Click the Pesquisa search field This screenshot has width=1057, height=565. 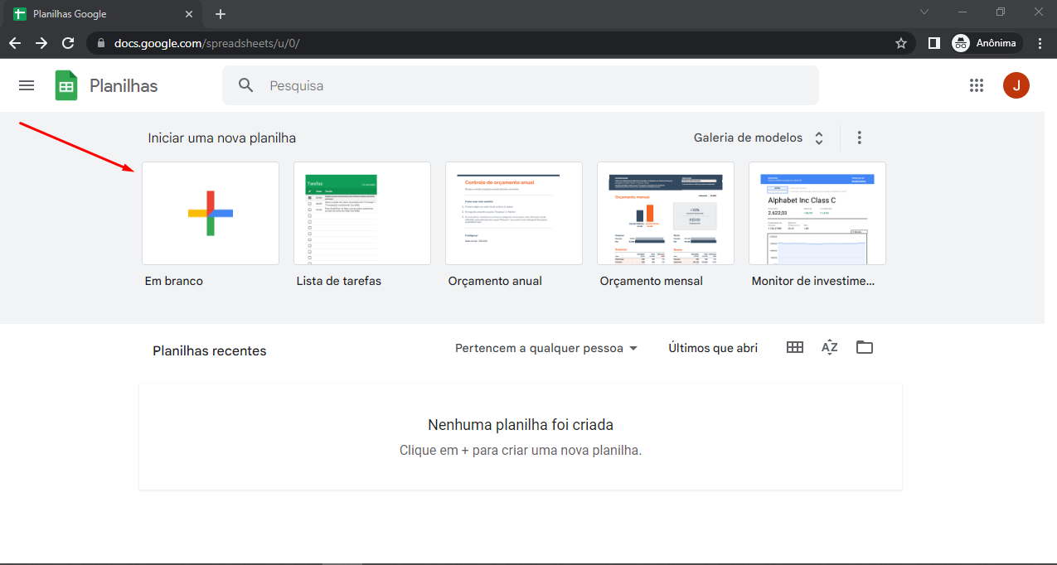click(x=531, y=85)
